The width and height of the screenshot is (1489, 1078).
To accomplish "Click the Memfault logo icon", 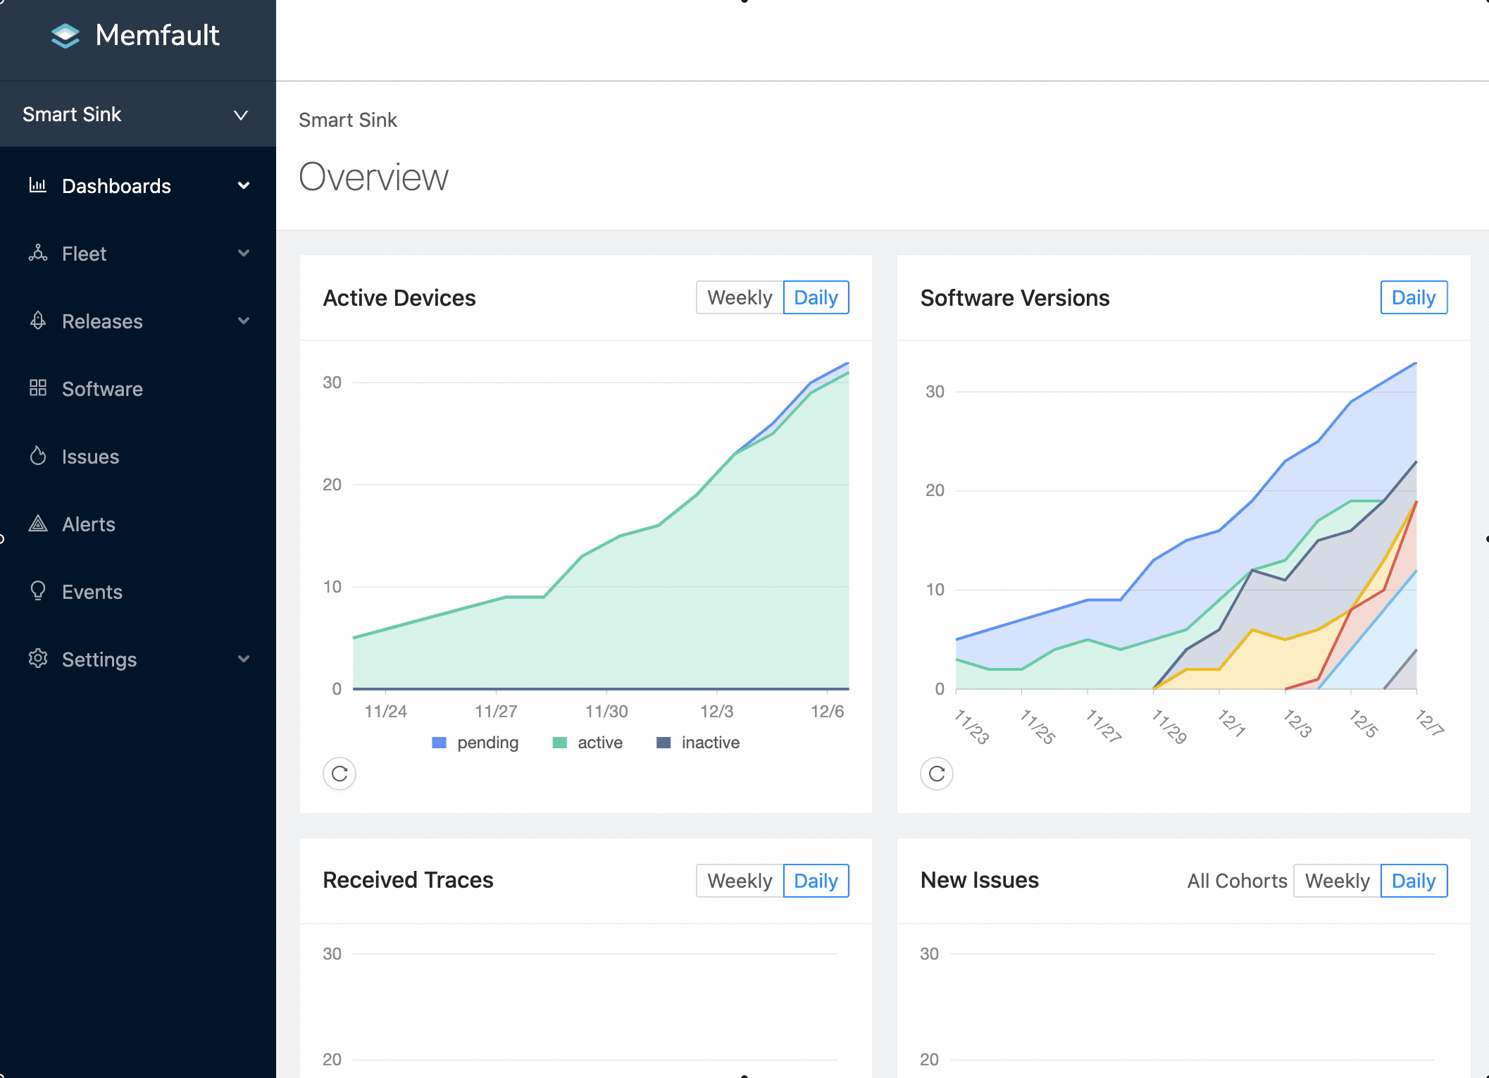I will click(x=66, y=35).
